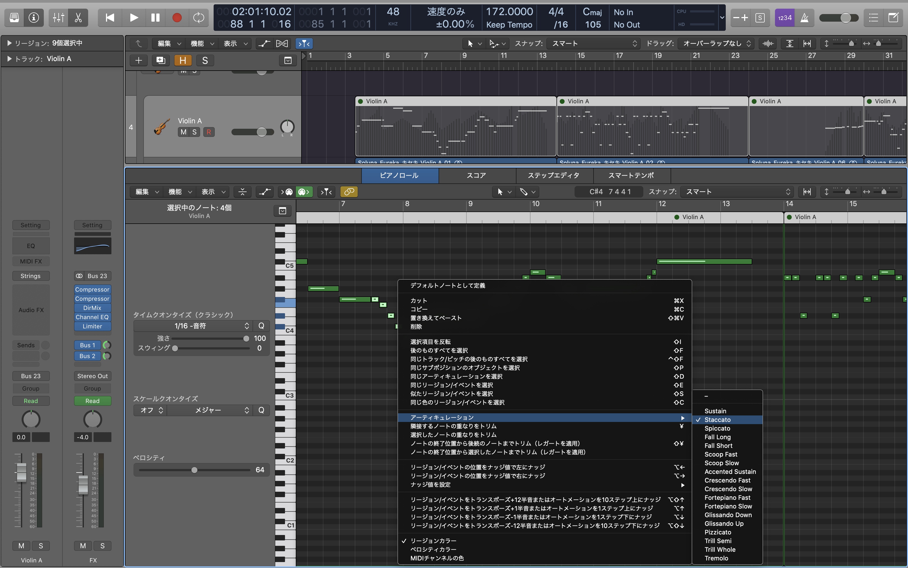
Task: Go to beginning of project
Action: (110, 18)
